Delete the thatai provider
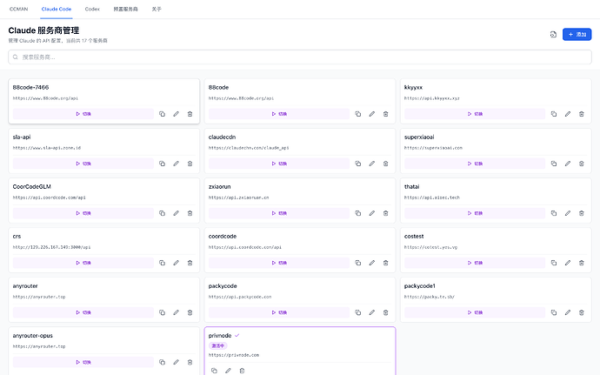 (x=581, y=213)
